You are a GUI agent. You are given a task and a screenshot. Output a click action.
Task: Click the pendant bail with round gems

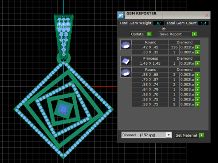pos(64,37)
